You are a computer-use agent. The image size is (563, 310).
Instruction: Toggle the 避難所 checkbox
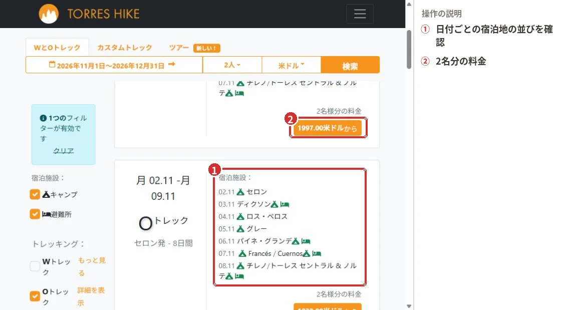[x=35, y=214]
